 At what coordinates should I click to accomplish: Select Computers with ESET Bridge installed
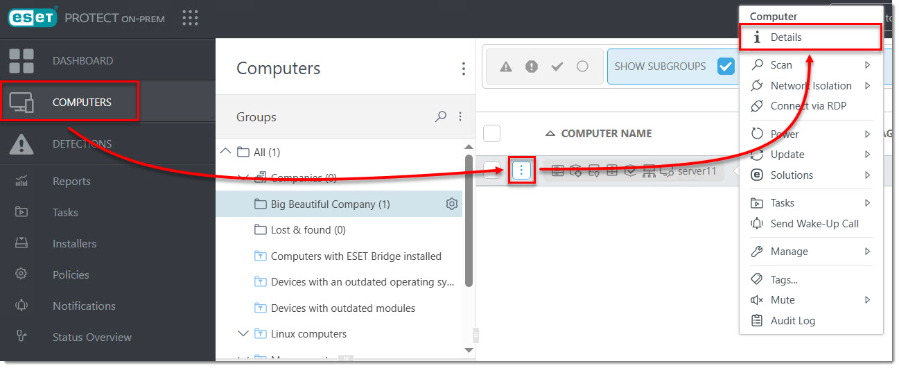(356, 256)
